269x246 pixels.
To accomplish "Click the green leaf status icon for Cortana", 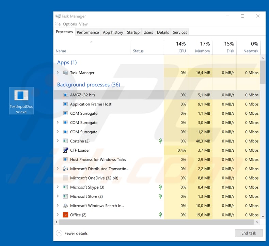I will (160, 141).
